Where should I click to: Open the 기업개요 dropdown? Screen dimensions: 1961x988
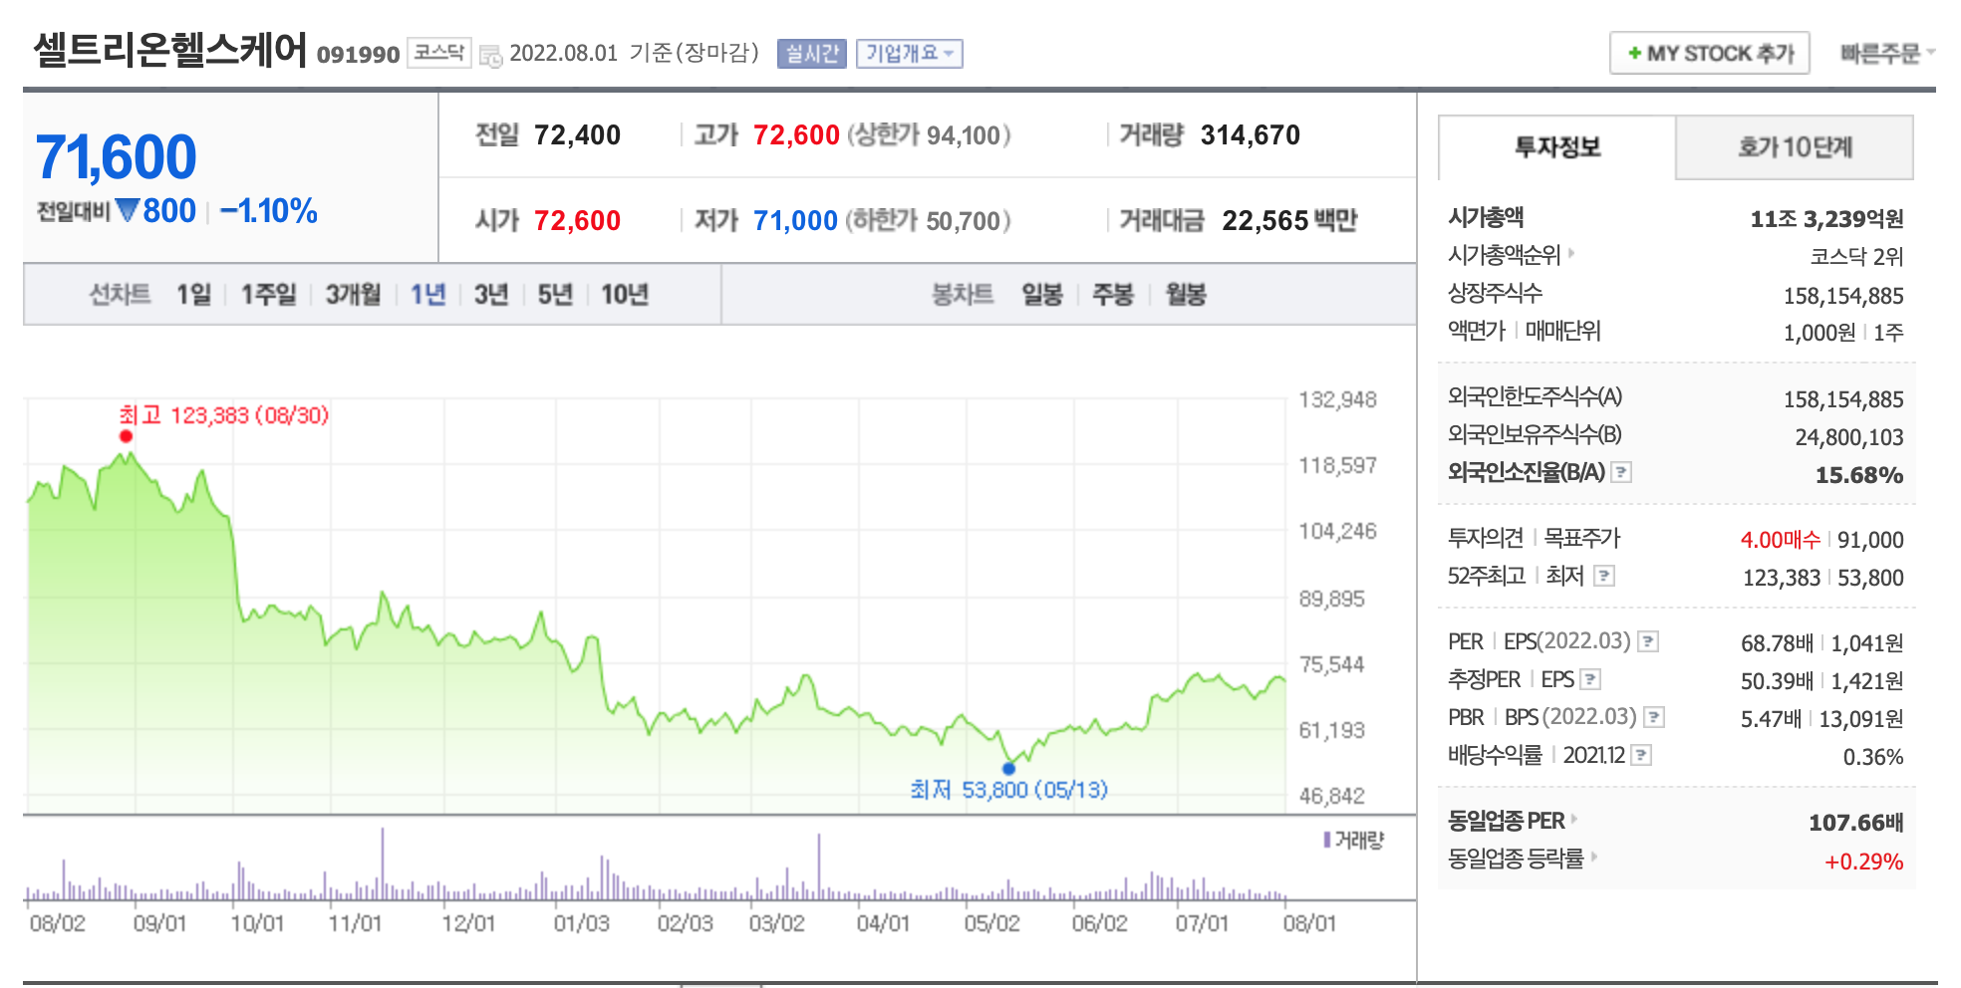[x=910, y=53]
